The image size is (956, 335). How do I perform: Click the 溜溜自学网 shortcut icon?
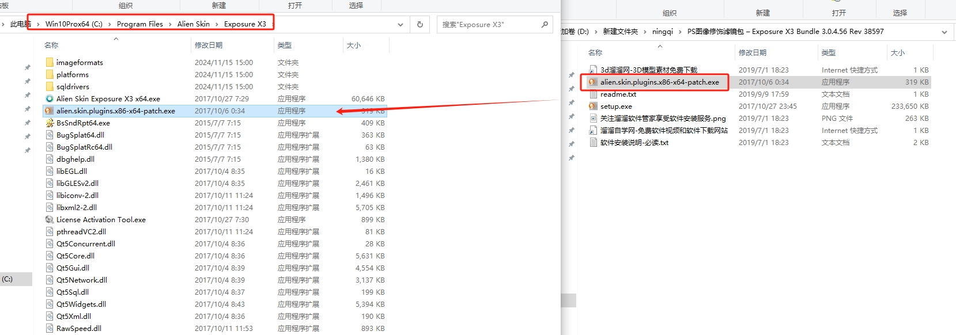click(593, 130)
